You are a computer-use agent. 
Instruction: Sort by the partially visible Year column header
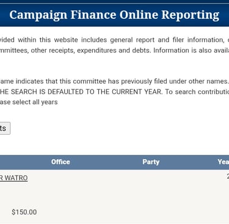coord(223,162)
